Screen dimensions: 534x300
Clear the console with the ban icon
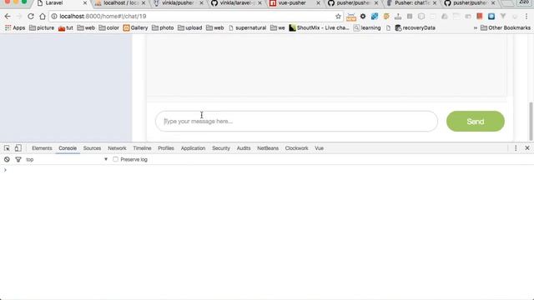tap(7, 159)
